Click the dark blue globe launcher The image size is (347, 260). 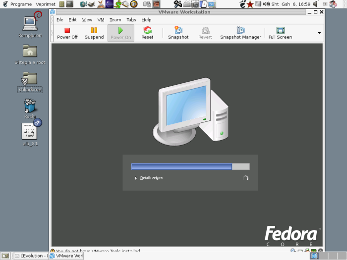click(110, 4)
